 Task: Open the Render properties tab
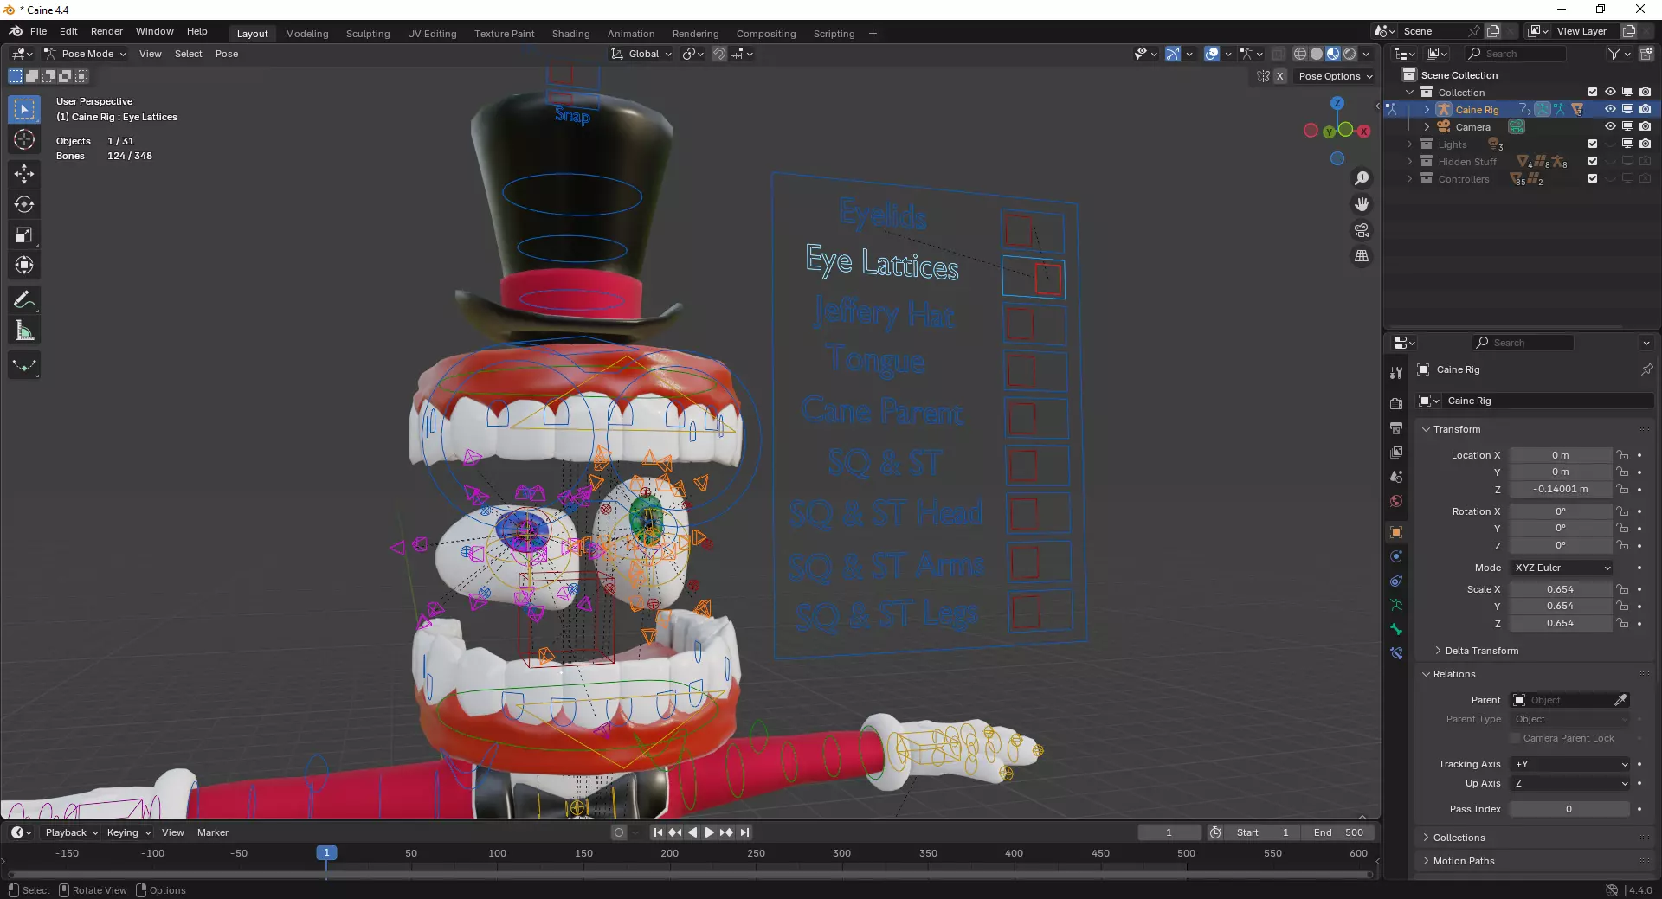(x=1395, y=403)
